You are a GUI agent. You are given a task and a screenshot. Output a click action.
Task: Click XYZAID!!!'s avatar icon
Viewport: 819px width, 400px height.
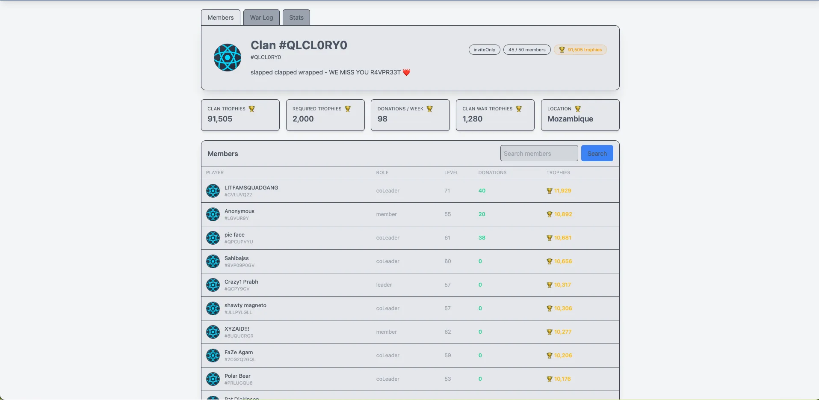coord(213,332)
